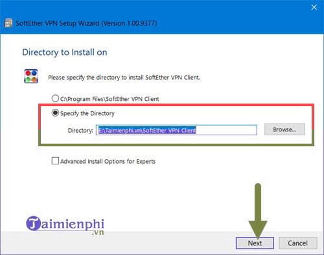Click the 'Specify the Directory' label text

pos(87,113)
